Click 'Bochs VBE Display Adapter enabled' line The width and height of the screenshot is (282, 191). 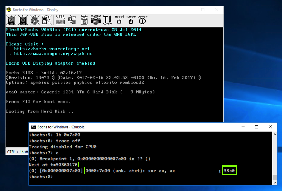[x=51, y=63]
